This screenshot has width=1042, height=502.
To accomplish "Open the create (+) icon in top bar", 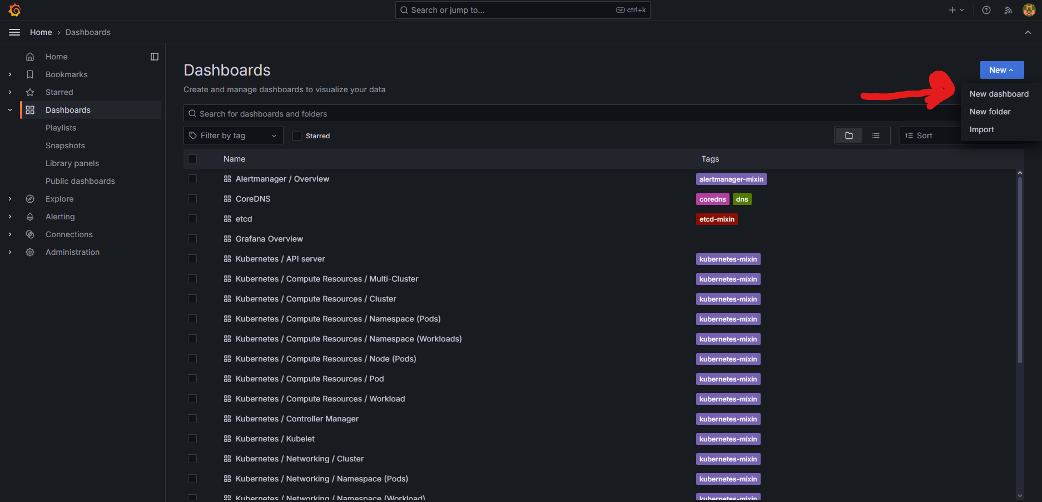I will [x=951, y=9].
